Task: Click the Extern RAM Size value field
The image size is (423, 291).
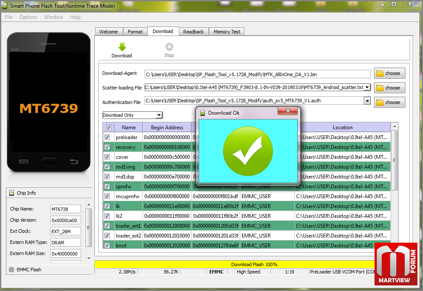Action: [66, 254]
